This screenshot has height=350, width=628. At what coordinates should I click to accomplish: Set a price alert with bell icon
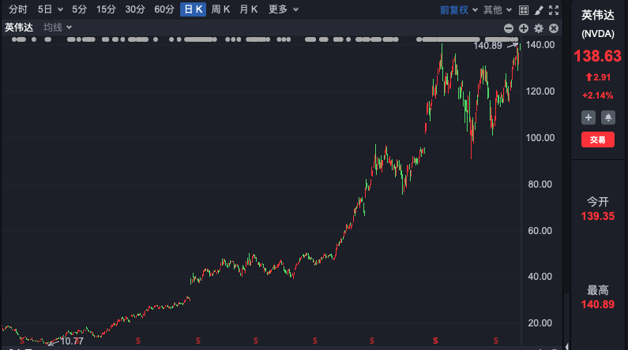click(607, 117)
